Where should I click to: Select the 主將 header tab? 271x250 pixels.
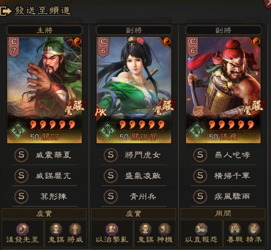pyautogui.click(x=44, y=31)
